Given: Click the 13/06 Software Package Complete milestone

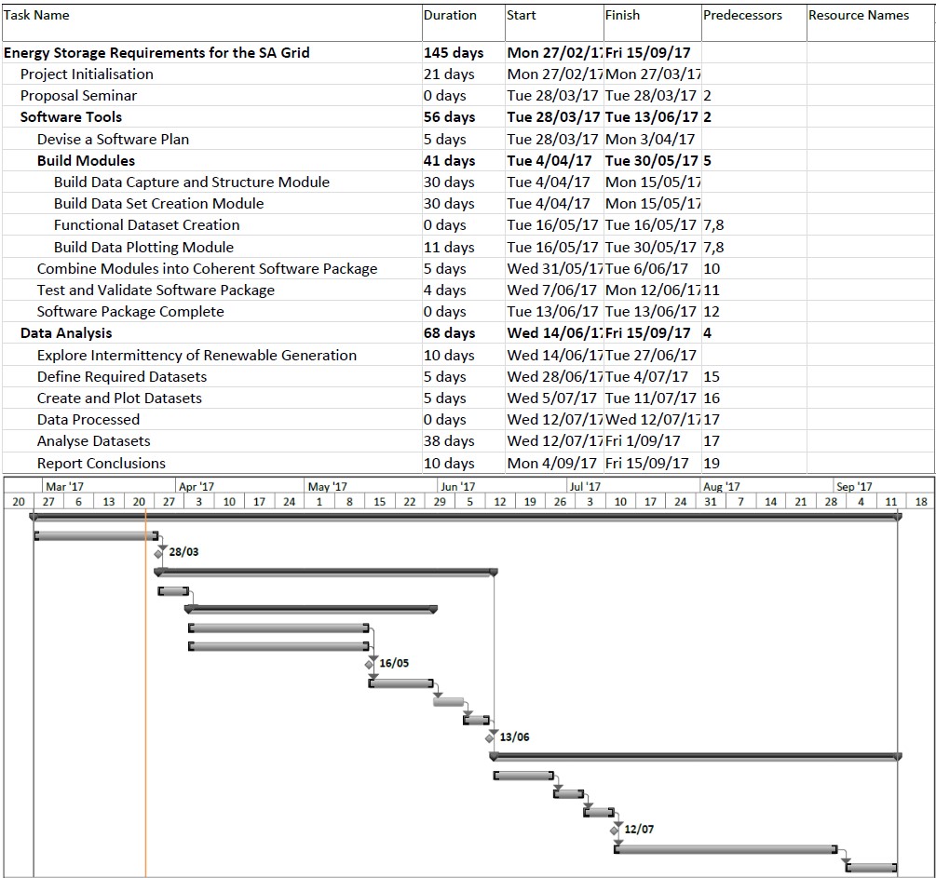Looking at the screenshot, I should [490, 738].
